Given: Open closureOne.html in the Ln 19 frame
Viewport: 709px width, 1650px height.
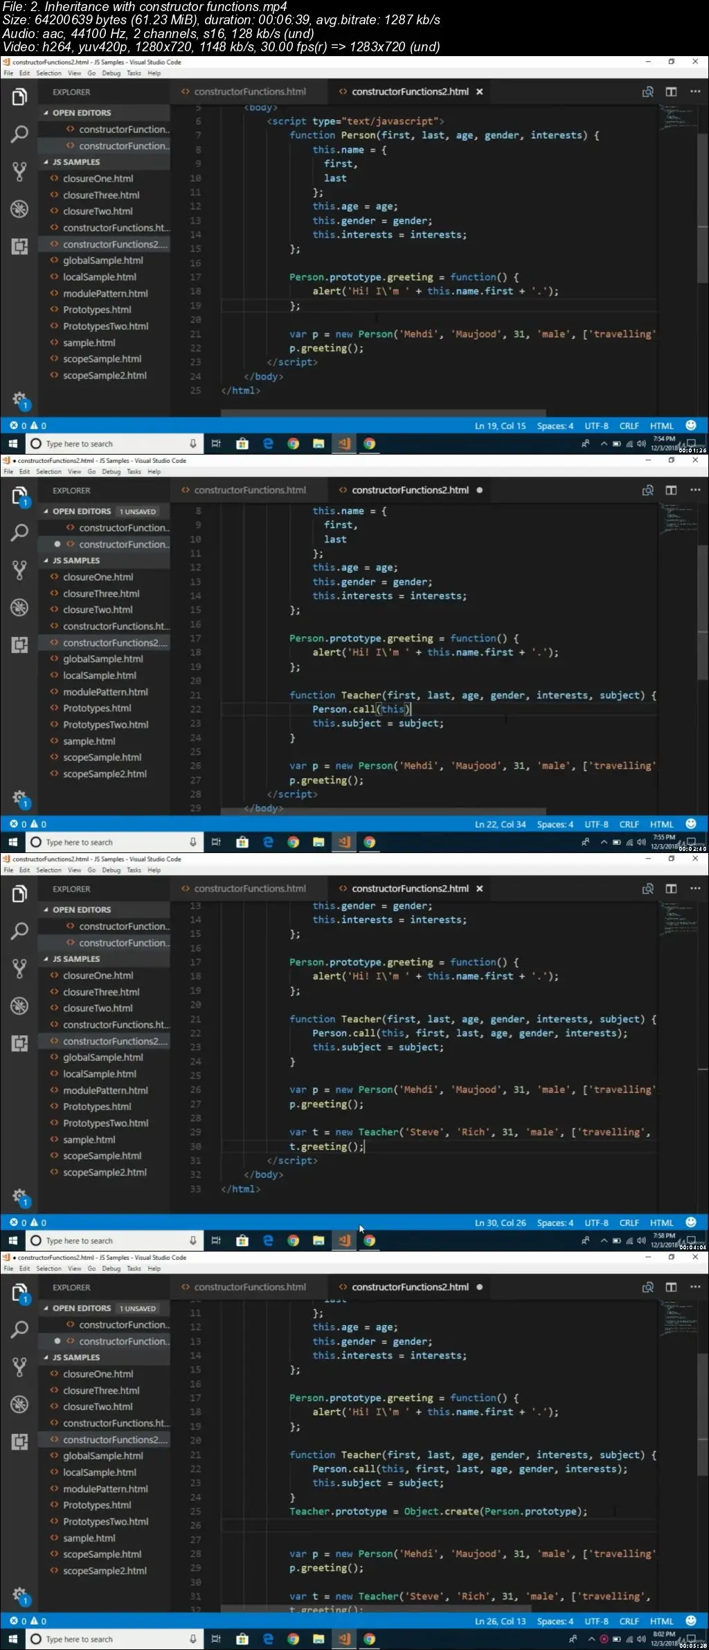Looking at the screenshot, I should [98, 179].
